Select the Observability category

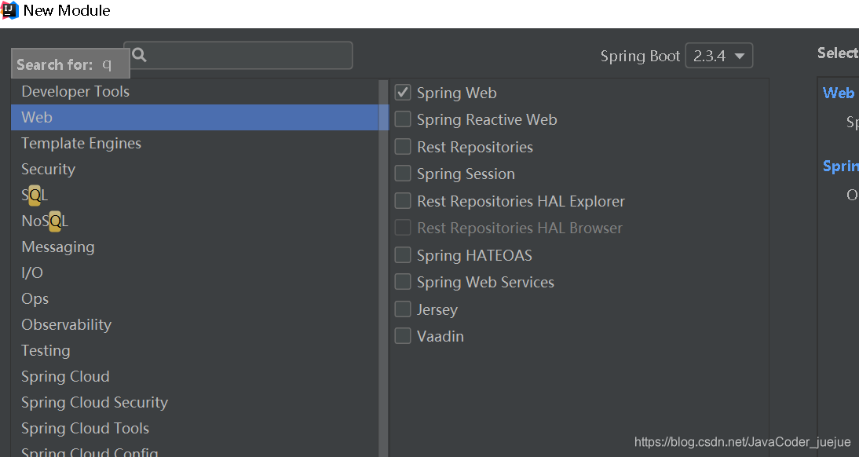click(195, 325)
